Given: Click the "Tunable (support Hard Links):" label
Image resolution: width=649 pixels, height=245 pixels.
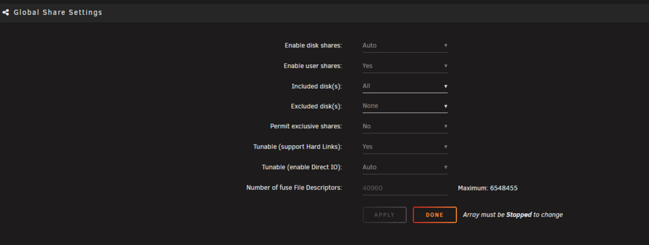Looking at the screenshot, I should 298,146.
